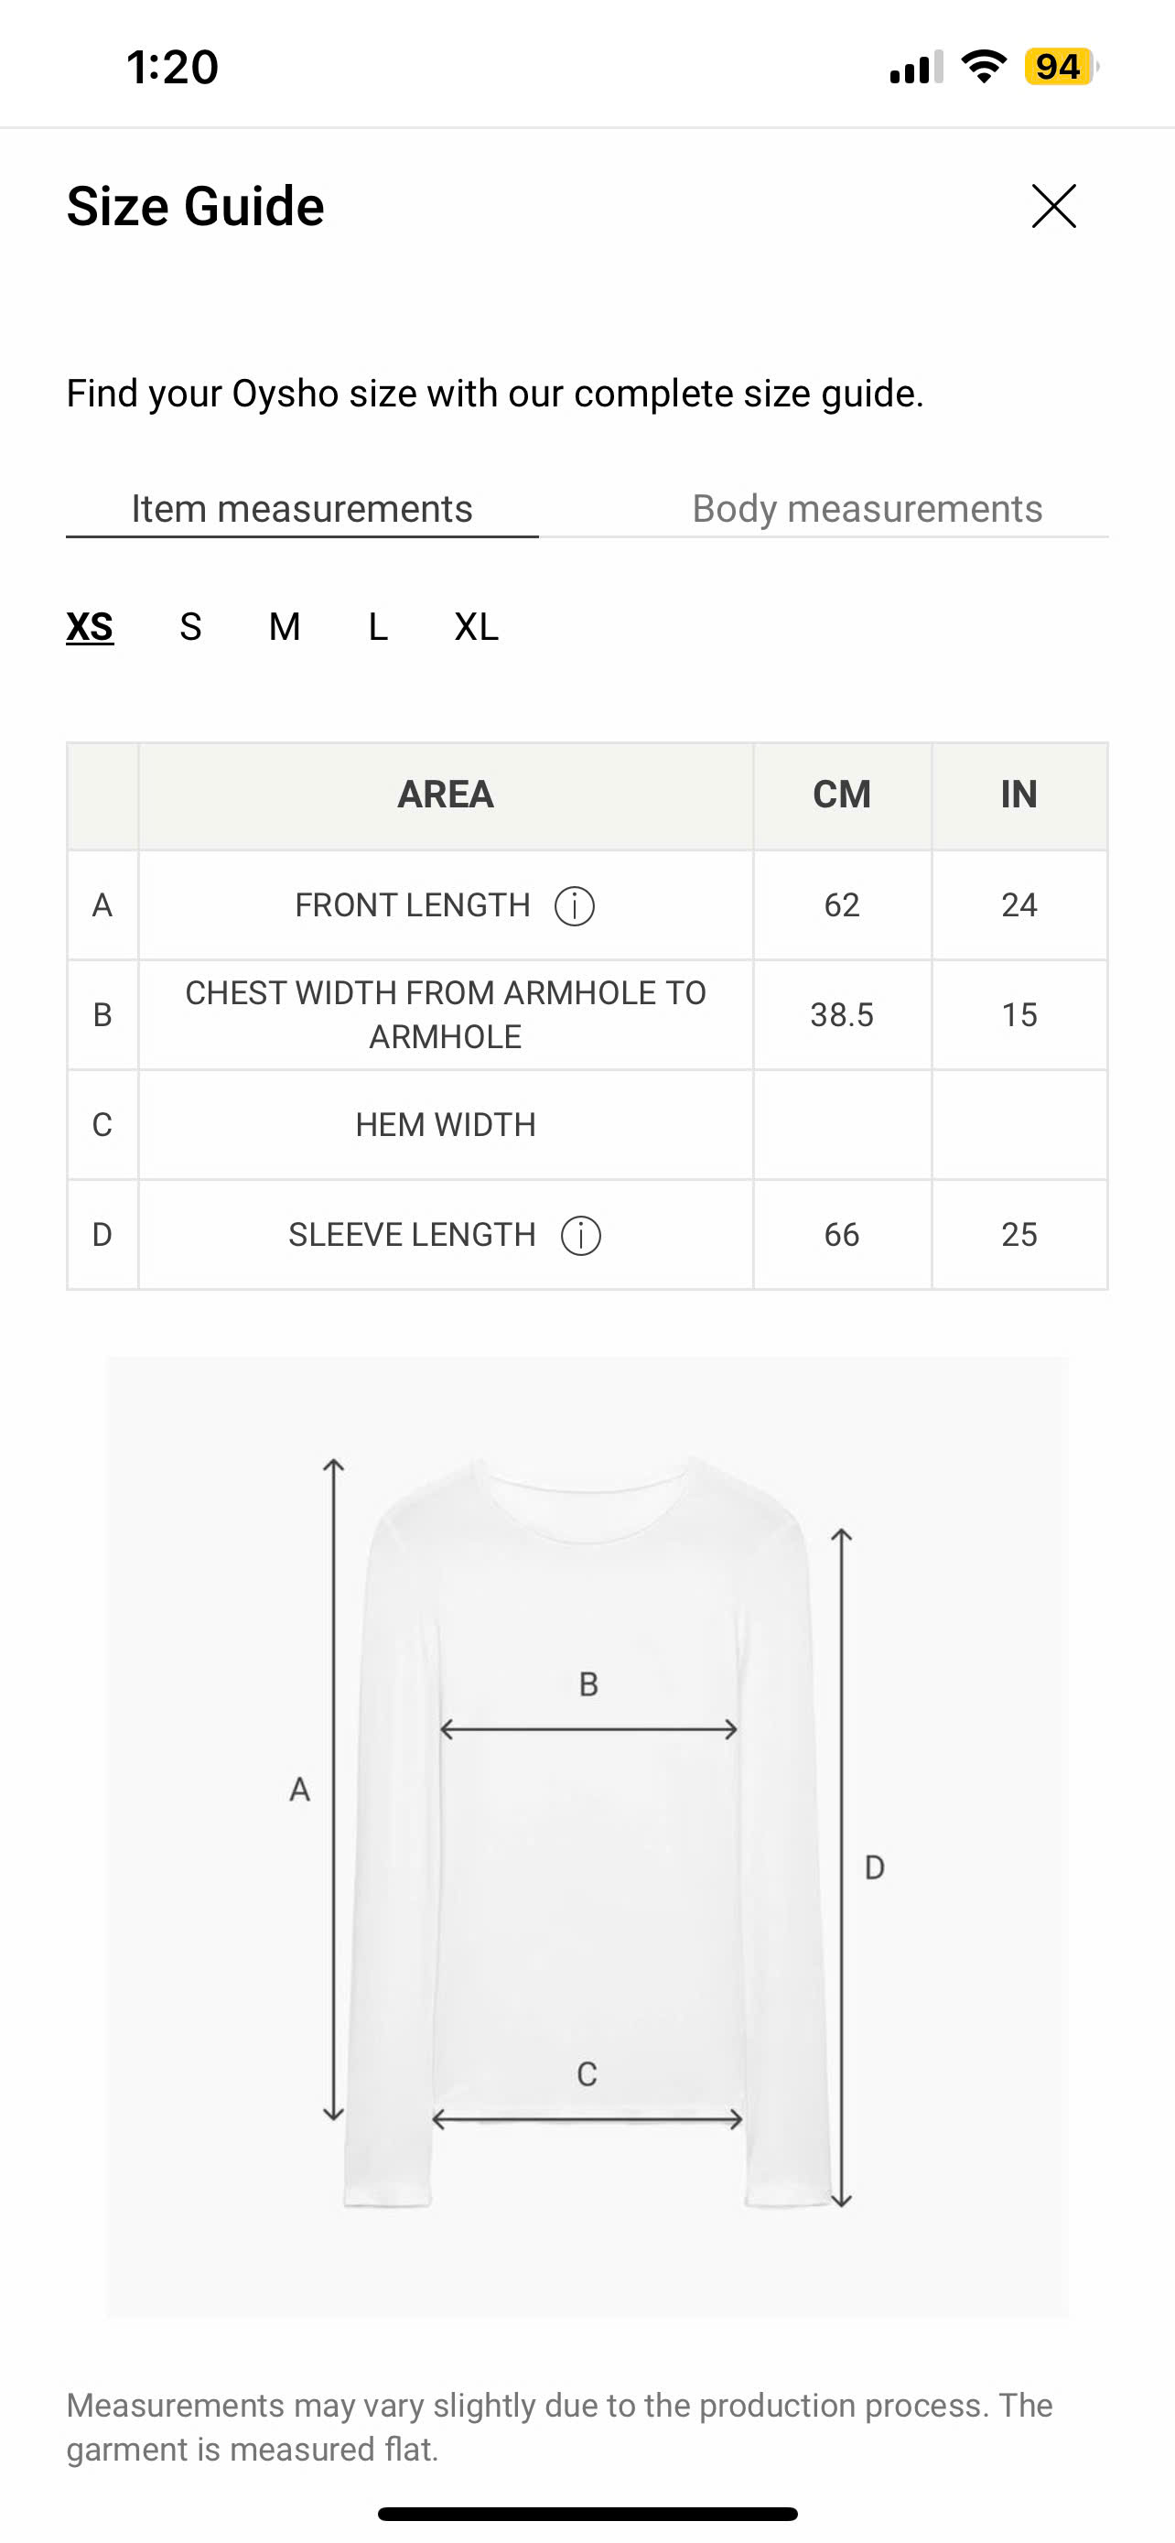Image resolution: width=1175 pixels, height=2543 pixels.
Task: Tap info icon next to Sleeve Length
Action: click(580, 1235)
